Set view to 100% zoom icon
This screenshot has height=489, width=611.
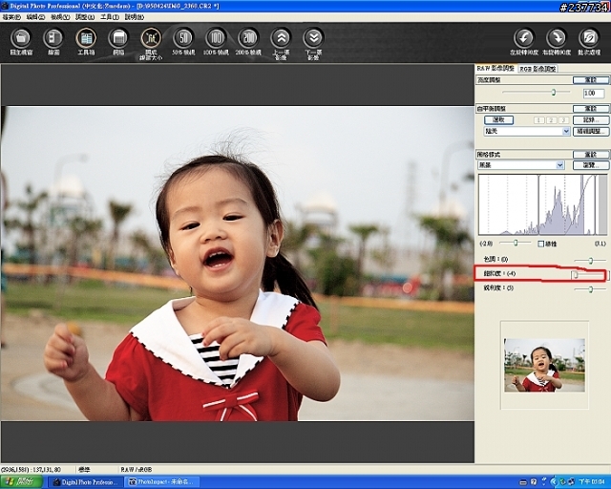216,38
